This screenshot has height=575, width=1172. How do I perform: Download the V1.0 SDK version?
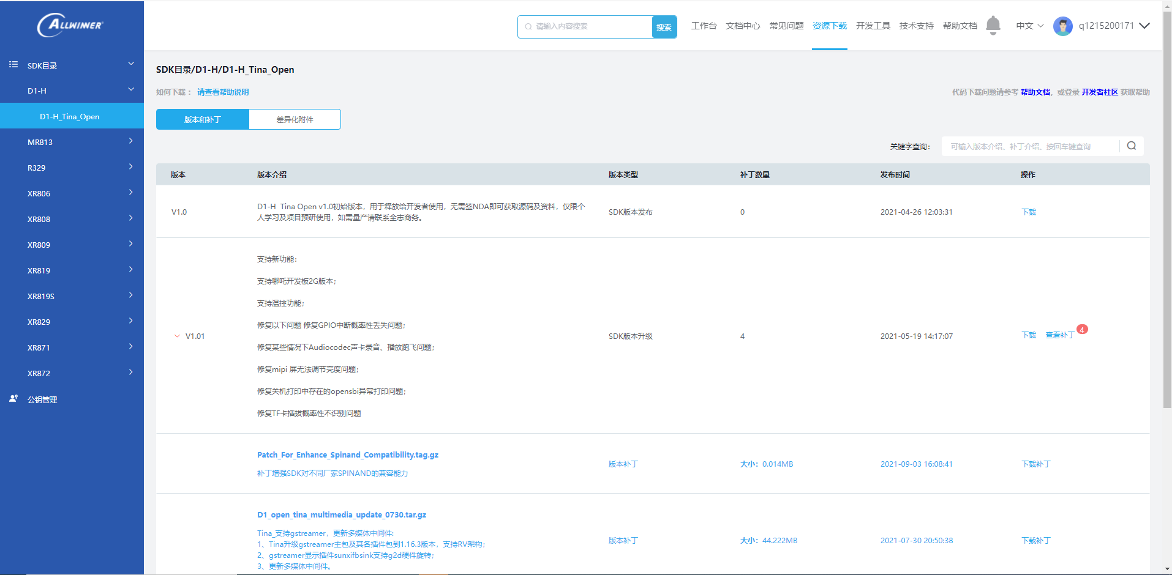[1029, 212]
